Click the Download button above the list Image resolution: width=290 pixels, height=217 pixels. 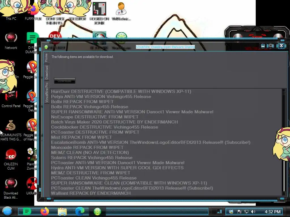[x=65, y=81]
